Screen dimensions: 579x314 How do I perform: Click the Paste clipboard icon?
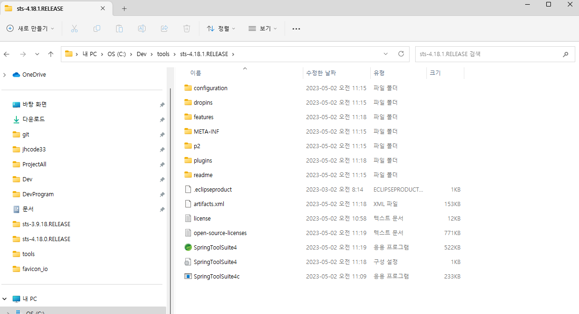coord(119,29)
